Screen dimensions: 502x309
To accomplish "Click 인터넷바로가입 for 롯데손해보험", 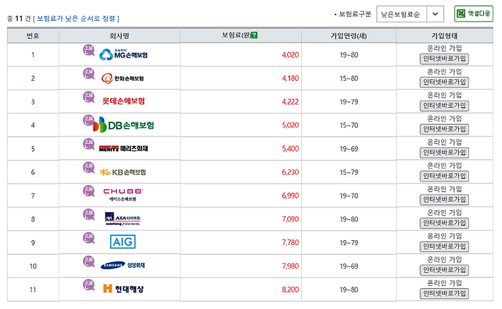I will pos(444,106).
